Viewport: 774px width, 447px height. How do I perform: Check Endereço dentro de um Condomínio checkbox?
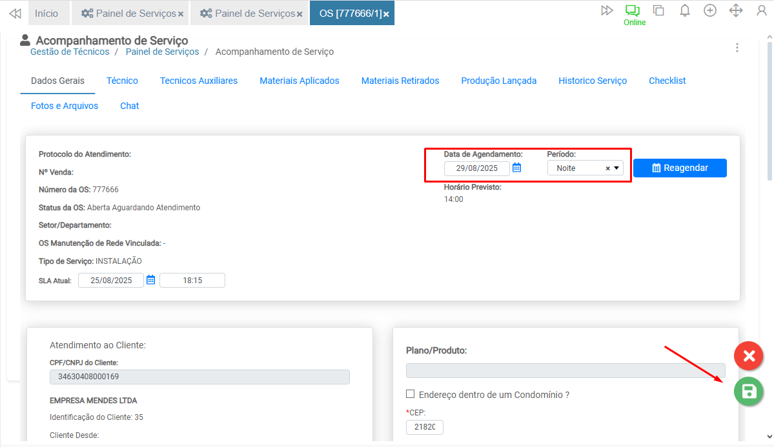tap(411, 394)
